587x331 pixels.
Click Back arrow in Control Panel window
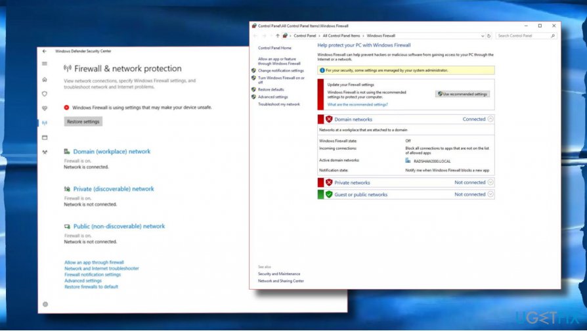[x=255, y=36]
